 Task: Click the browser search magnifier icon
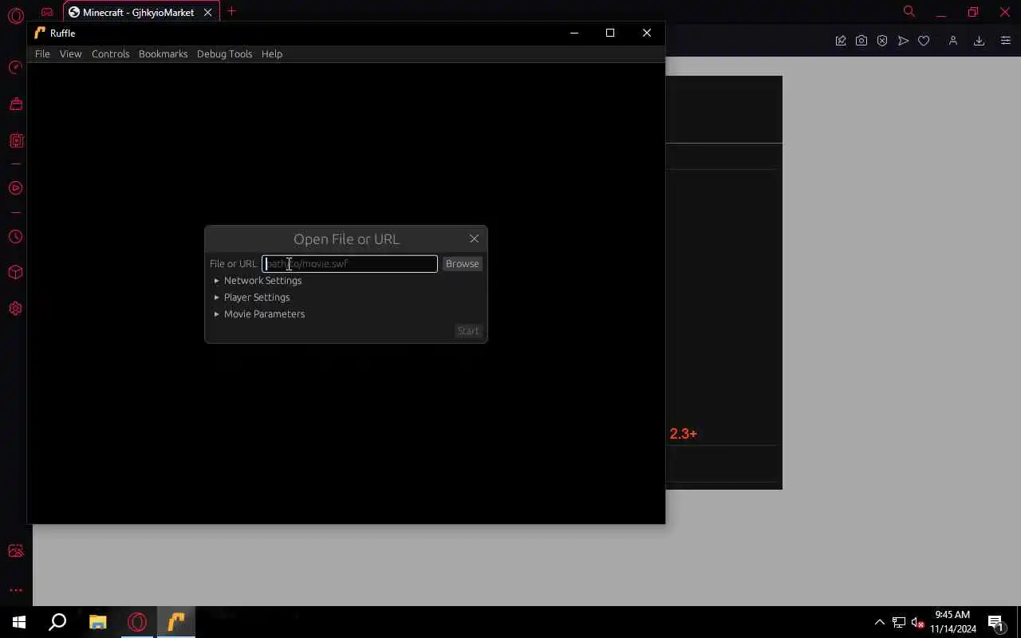909,11
